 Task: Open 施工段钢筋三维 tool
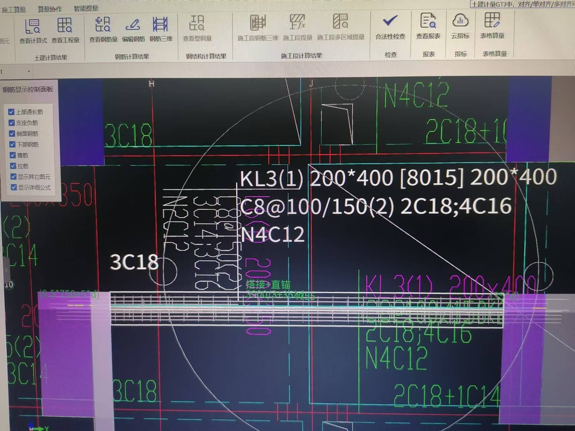[258, 28]
